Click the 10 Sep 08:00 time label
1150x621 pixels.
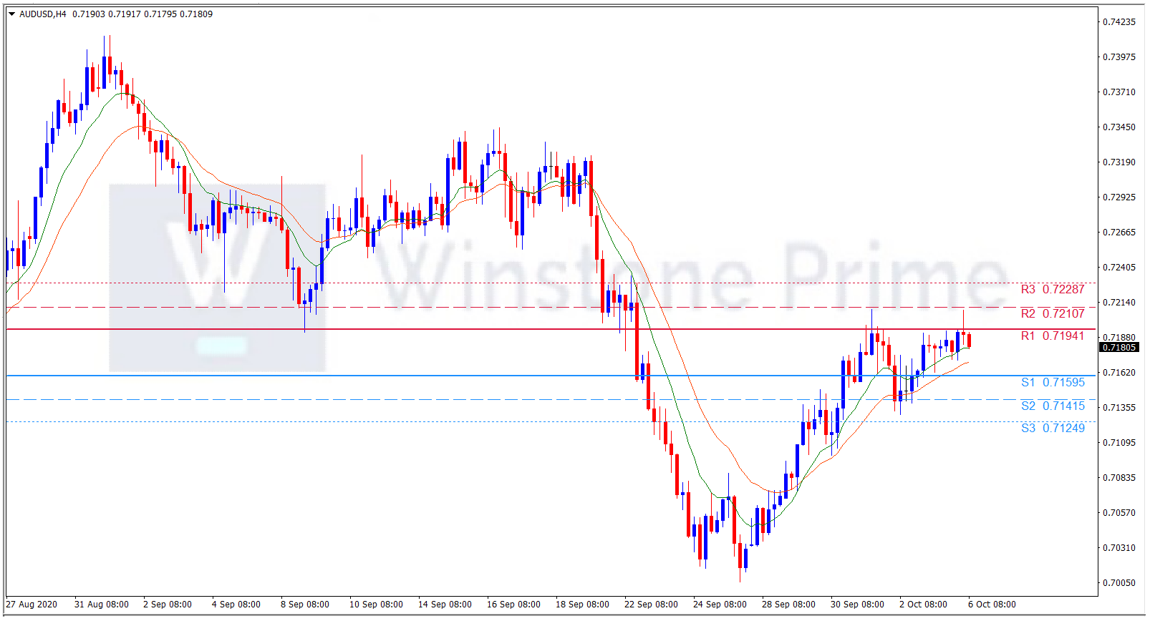pyautogui.click(x=376, y=605)
